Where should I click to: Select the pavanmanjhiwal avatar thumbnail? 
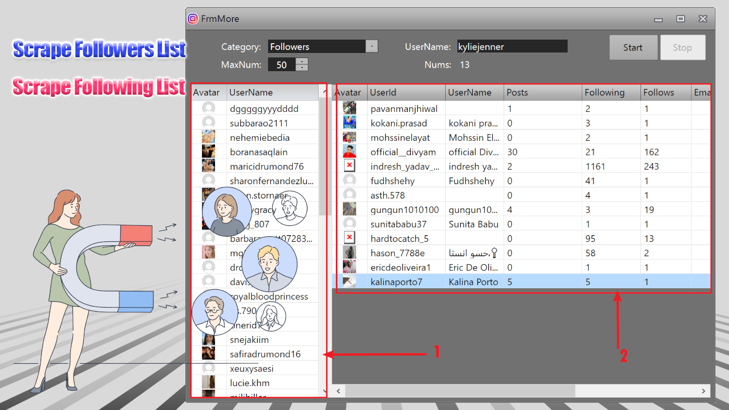pyautogui.click(x=349, y=108)
